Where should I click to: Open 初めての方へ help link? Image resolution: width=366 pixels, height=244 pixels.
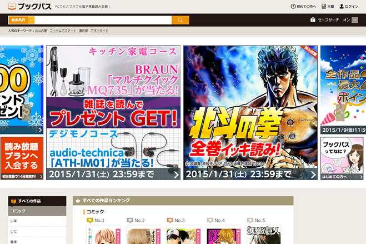point(303,7)
